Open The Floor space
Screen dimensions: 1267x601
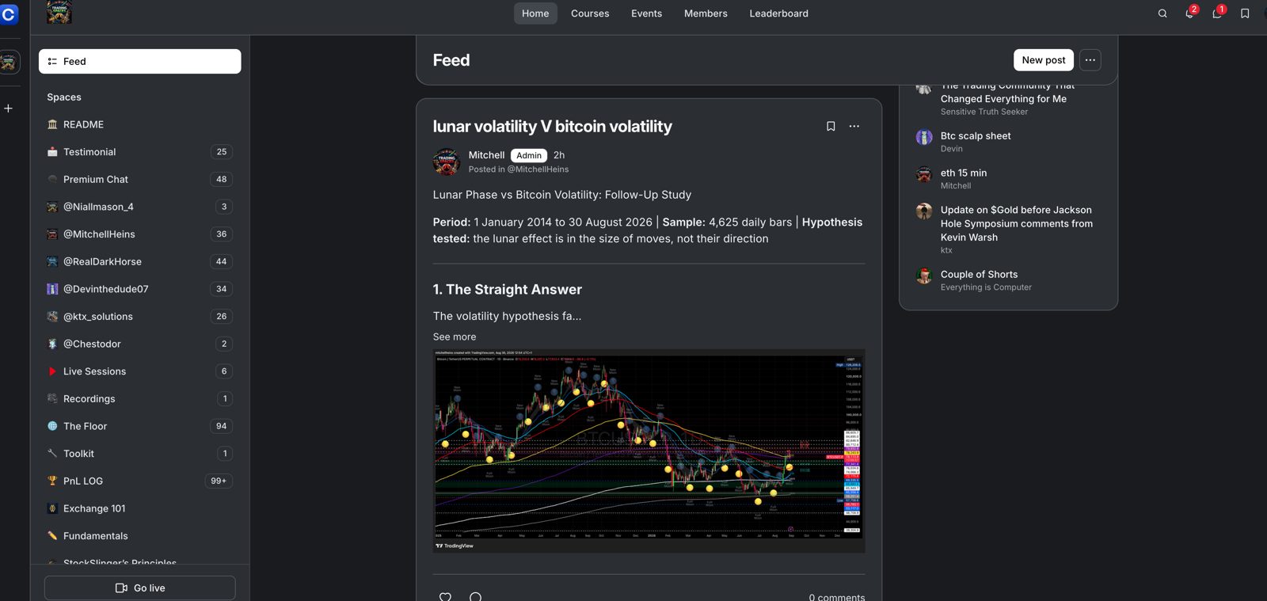pyautogui.click(x=139, y=426)
